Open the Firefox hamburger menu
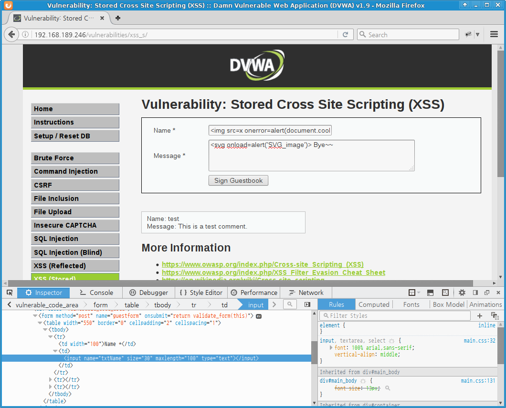The width and height of the screenshot is (506, 408). coord(494,34)
